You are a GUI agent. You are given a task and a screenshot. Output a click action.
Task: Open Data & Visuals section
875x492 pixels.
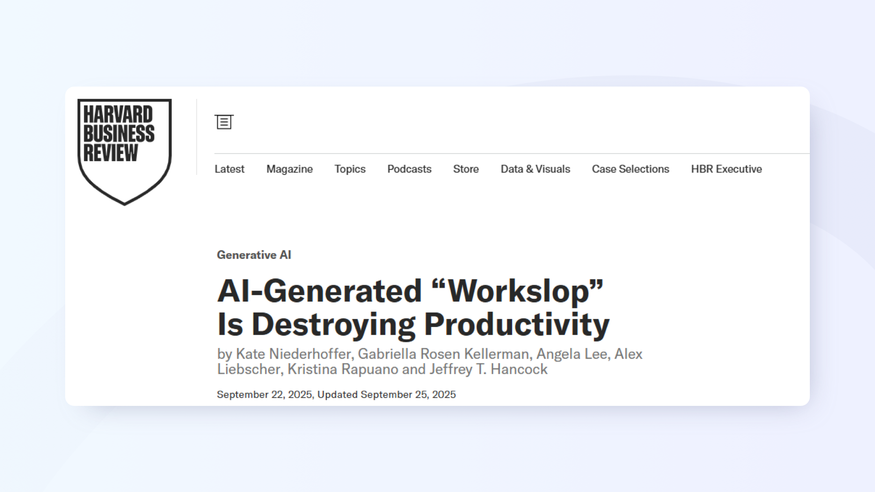click(535, 169)
